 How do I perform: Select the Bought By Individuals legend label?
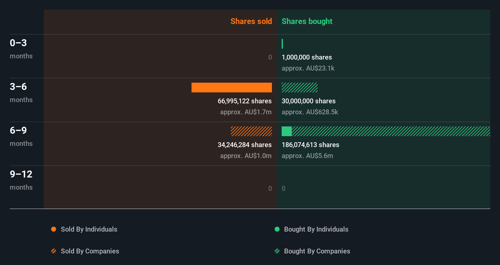316,229
